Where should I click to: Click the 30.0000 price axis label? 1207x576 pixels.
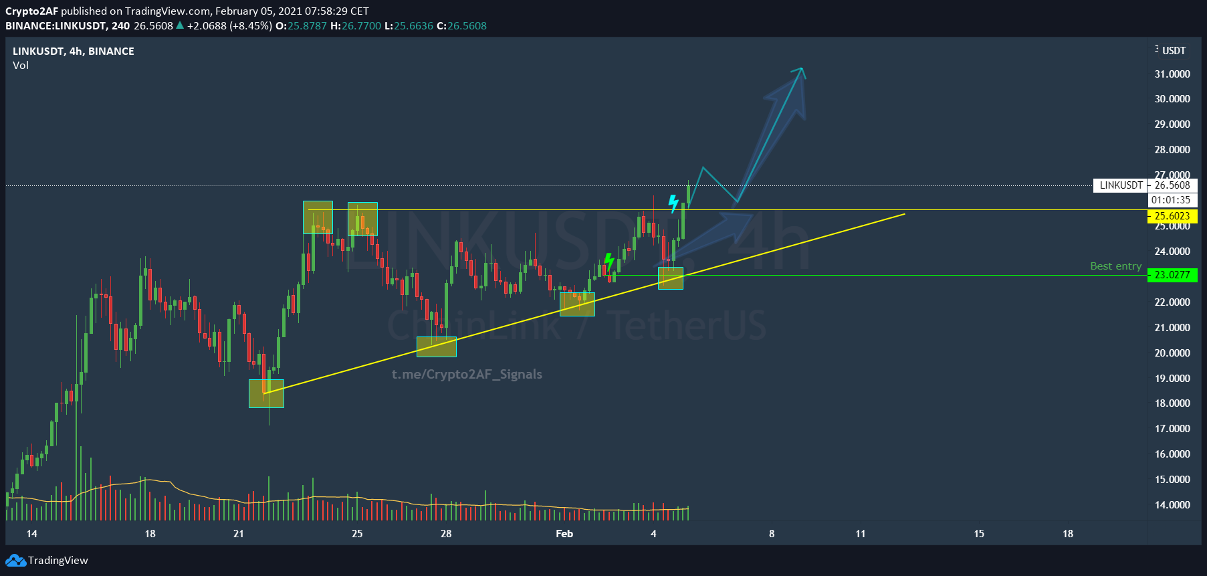1172,99
